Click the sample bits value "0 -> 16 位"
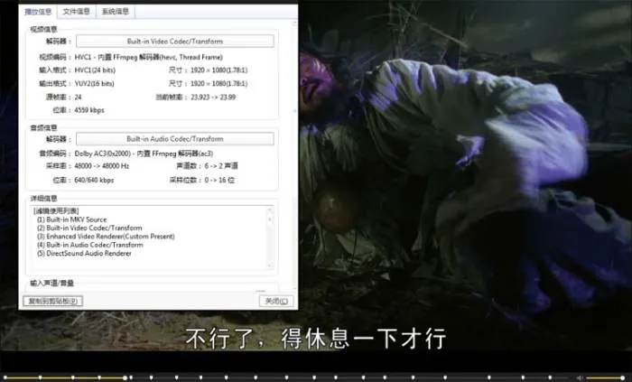 coord(219,180)
